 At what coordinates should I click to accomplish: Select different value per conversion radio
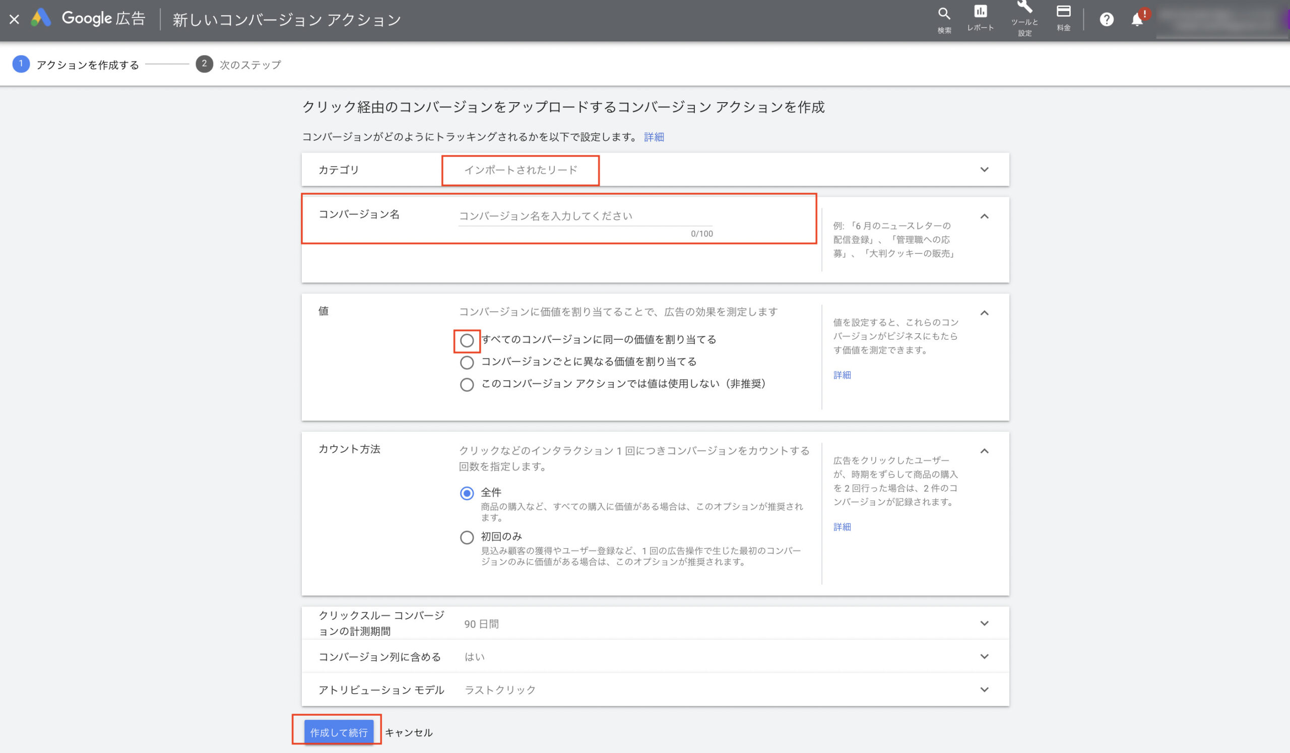[x=466, y=362]
